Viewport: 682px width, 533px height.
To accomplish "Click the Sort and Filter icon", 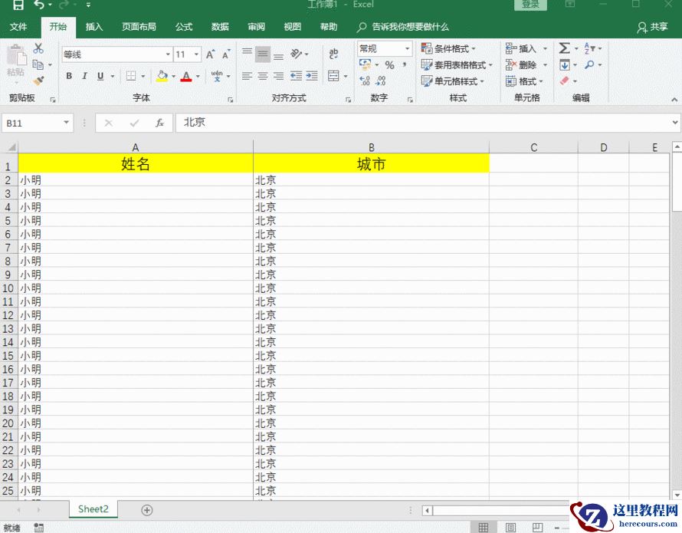I will tap(589, 48).
